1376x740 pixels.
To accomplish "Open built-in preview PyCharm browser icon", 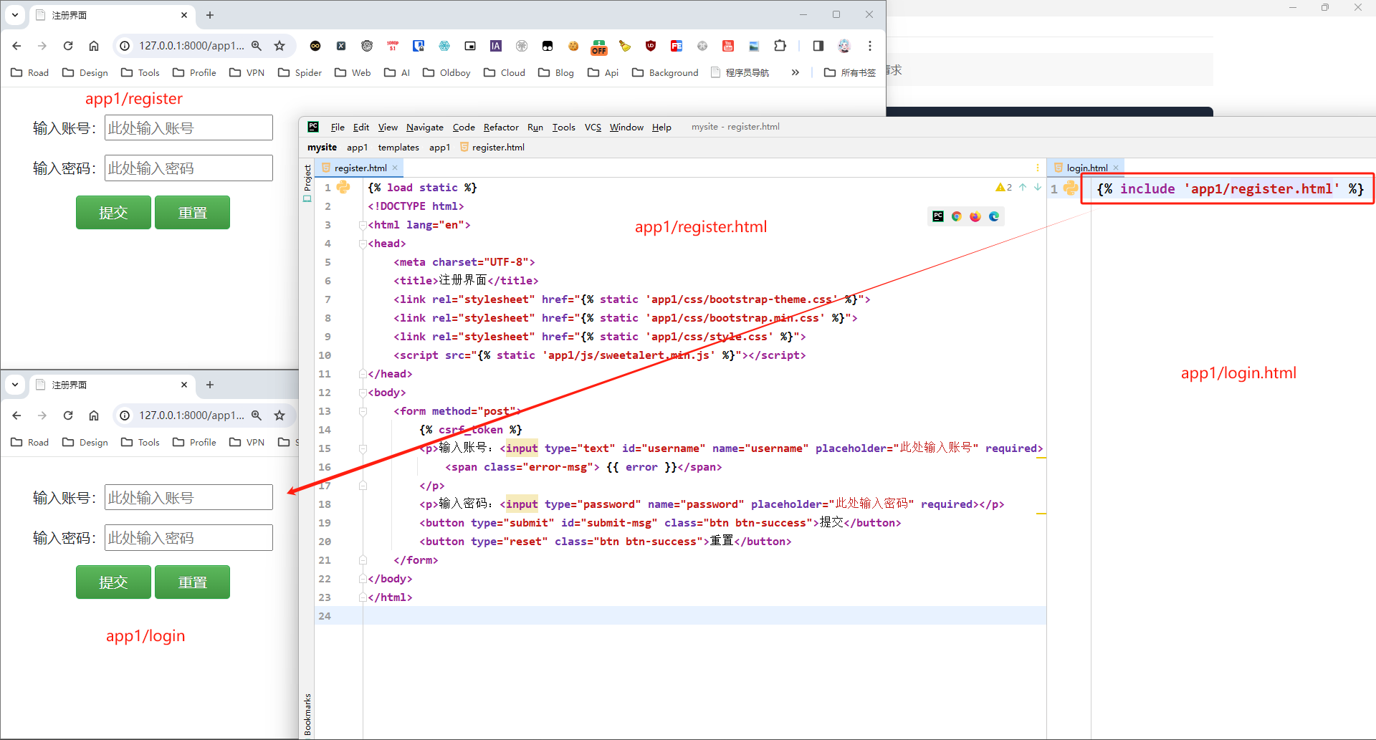I will click(x=938, y=216).
